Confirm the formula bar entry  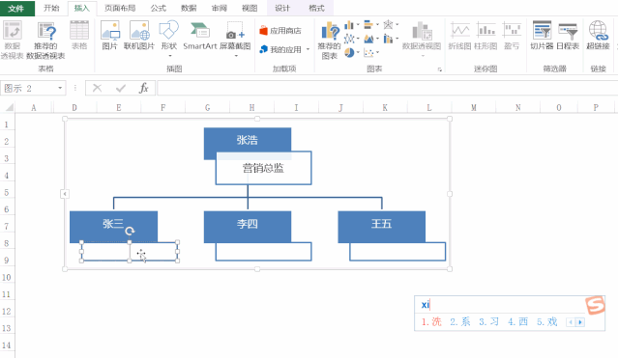[x=121, y=88]
